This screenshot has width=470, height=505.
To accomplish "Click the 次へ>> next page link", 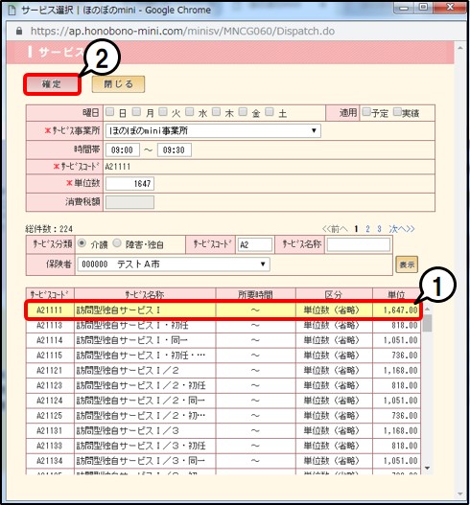I will 402,229.
